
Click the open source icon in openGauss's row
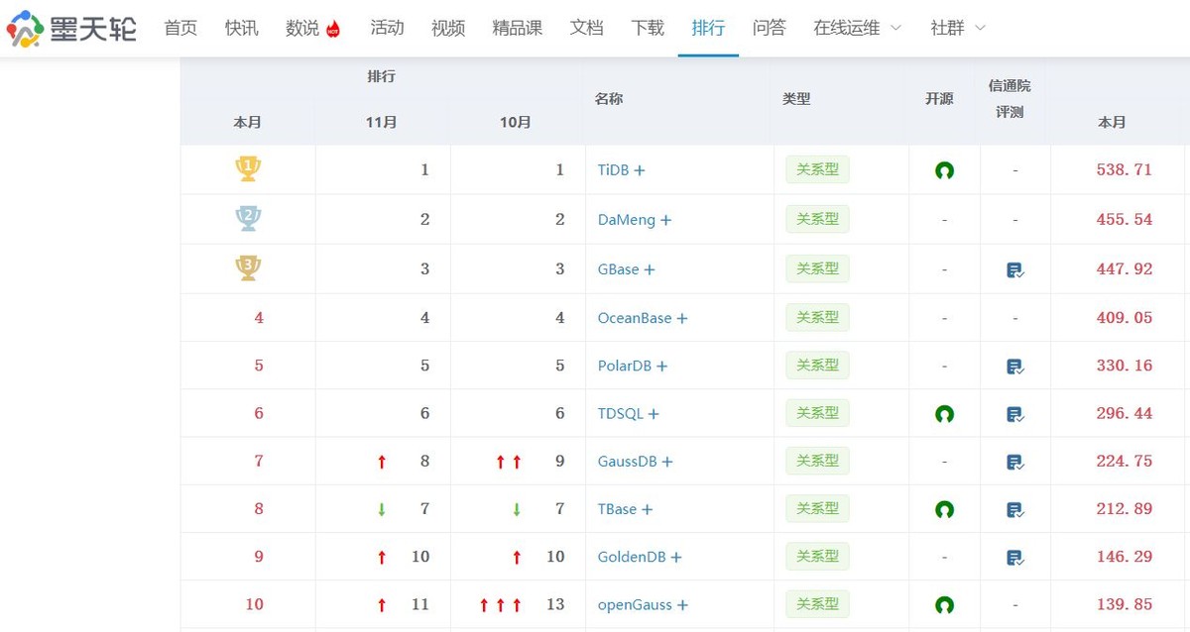(x=944, y=603)
